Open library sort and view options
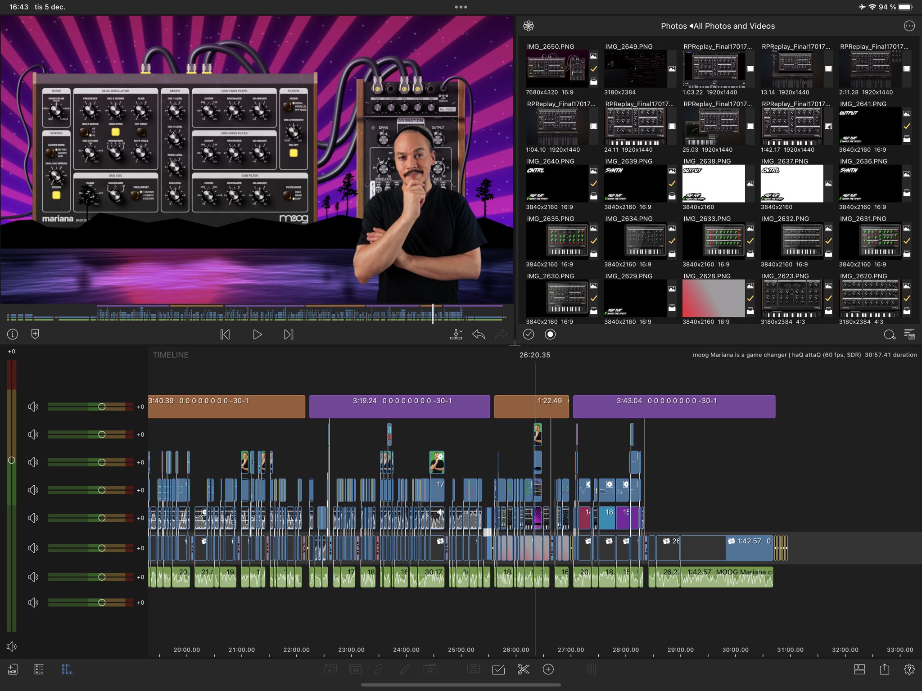The width and height of the screenshot is (922, 691). (909, 334)
